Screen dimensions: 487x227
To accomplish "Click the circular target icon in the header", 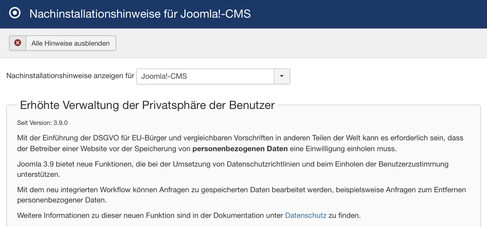I will pyautogui.click(x=15, y=13).
